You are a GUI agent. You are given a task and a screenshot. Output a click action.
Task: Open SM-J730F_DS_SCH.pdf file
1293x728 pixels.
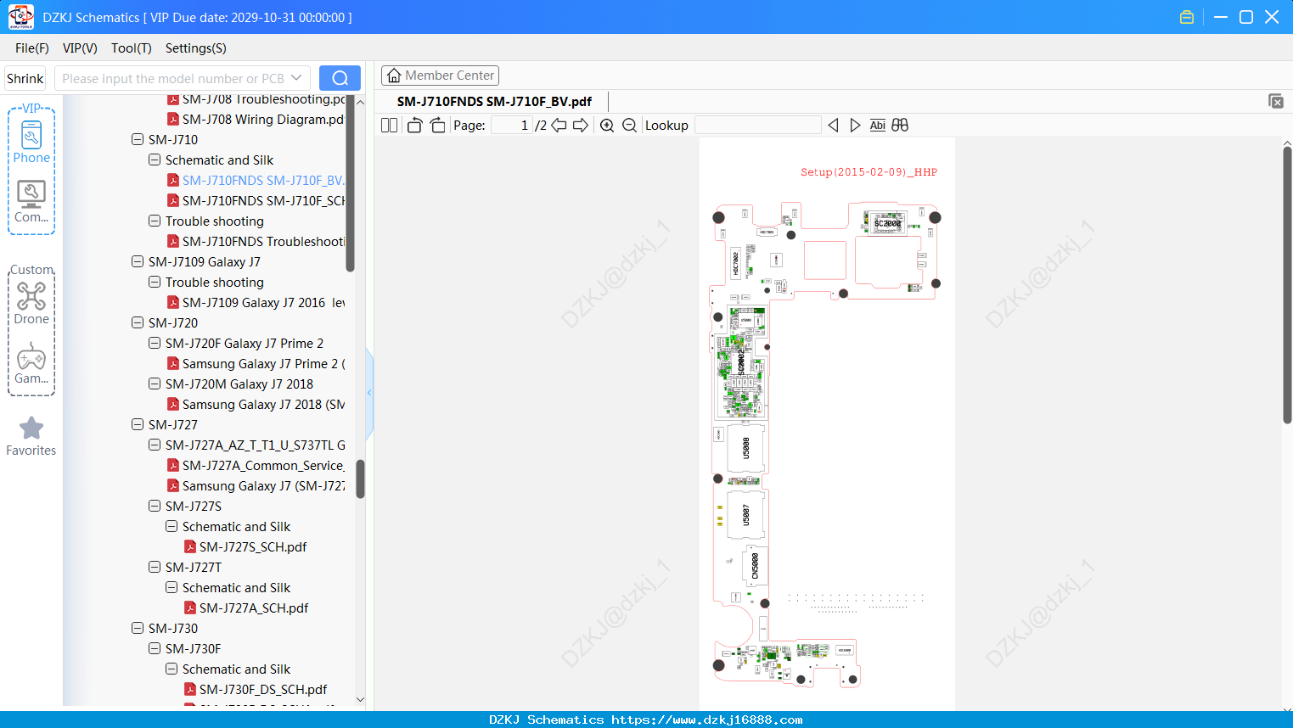tap(256, 690)
